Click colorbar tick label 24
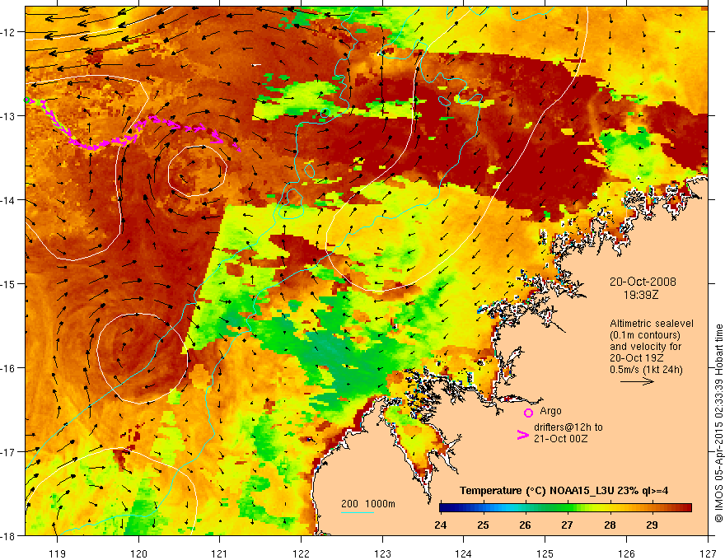Viewport: 725px width, 560px height. click(x=441, y=525)
